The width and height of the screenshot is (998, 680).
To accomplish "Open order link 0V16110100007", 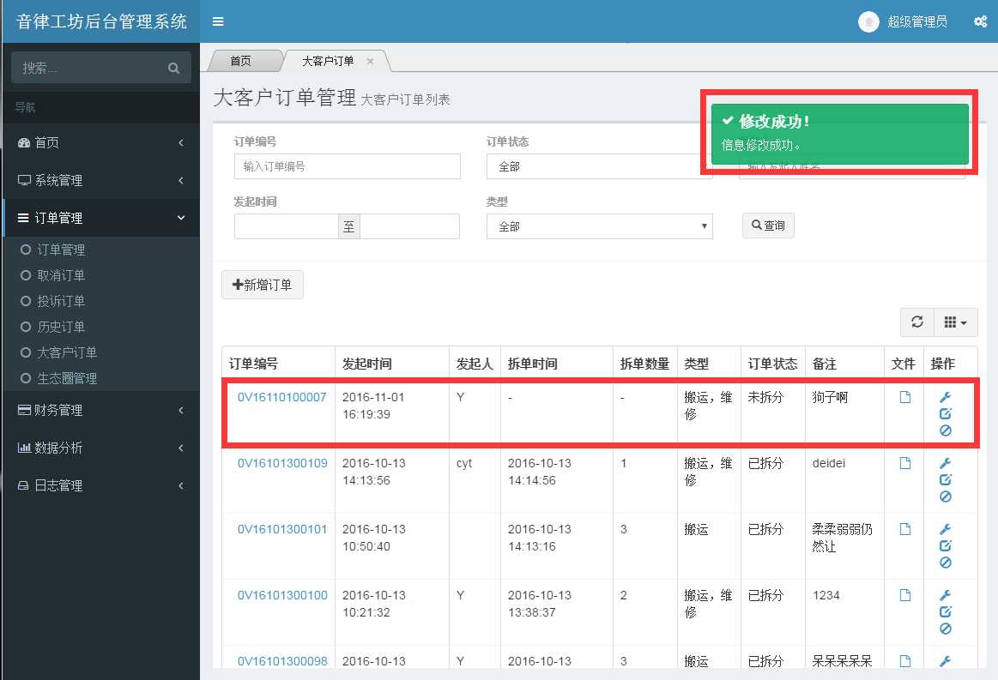I will click(x=282, y=397).
